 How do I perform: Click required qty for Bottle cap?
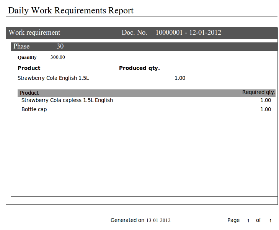(x=266, y=109)
